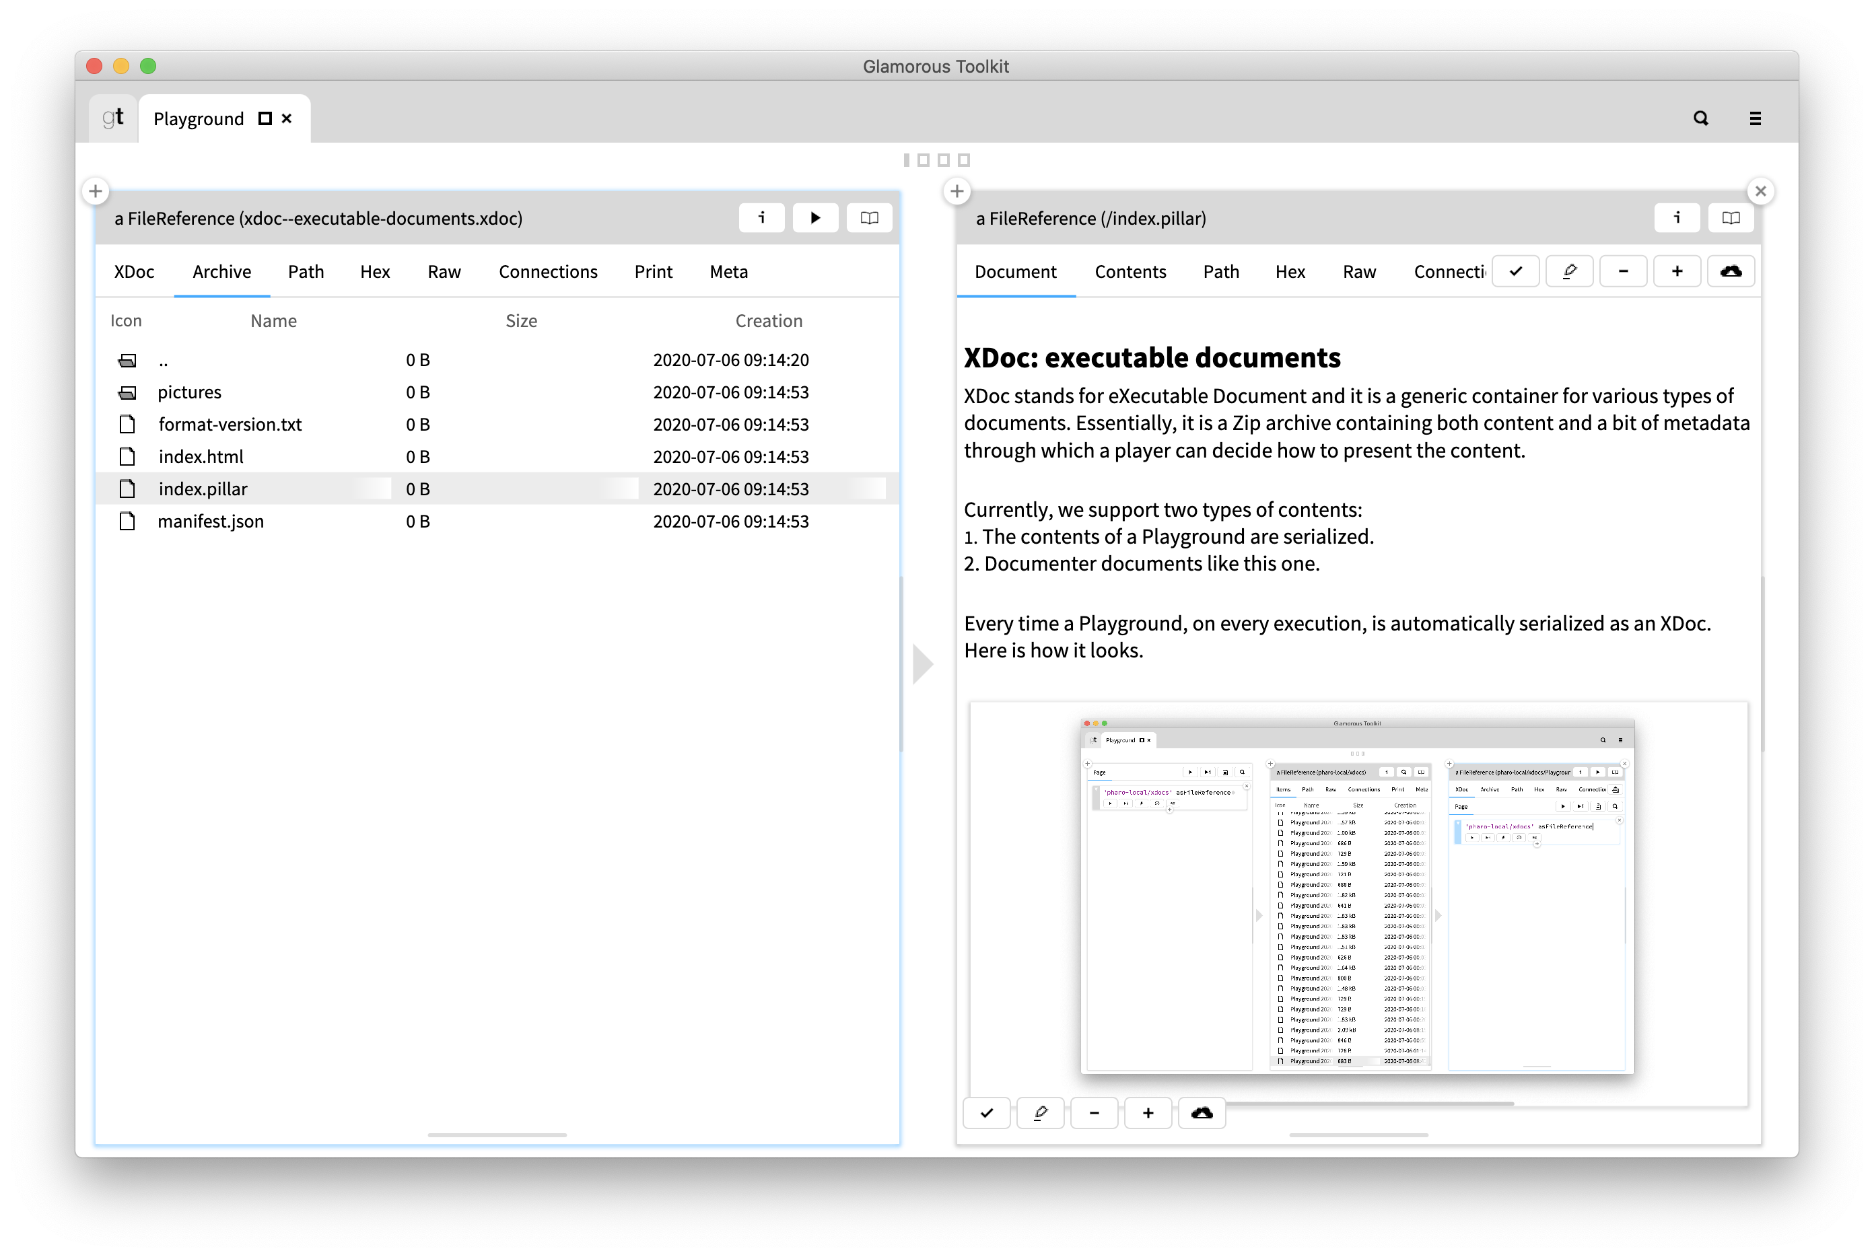Open the Print tab
The height and width of the screenshot is (1257, 1874).
click(653, 272)
